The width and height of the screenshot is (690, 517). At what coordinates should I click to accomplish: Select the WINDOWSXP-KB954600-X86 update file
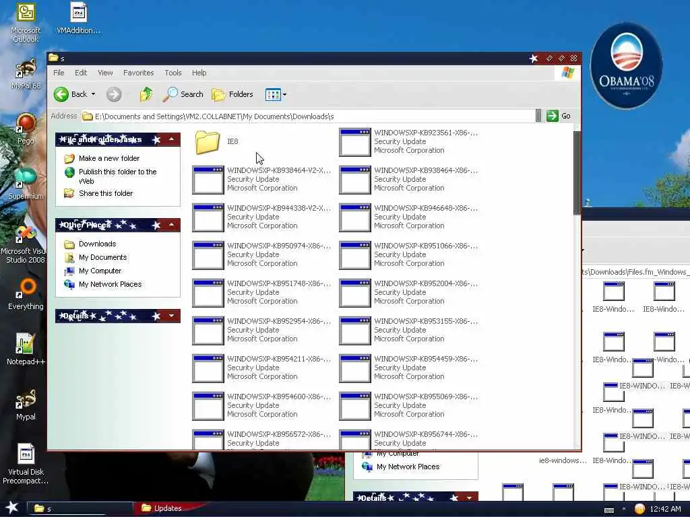pyautogui.click(x=261, y=406)
